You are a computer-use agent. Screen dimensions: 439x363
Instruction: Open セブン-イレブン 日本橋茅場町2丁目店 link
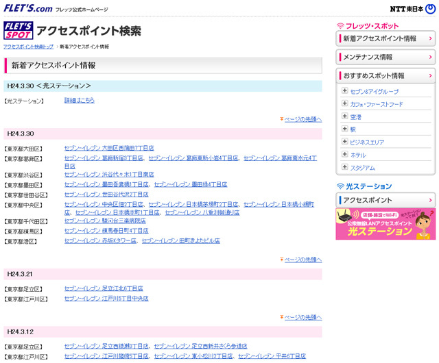tap(193, 204)
